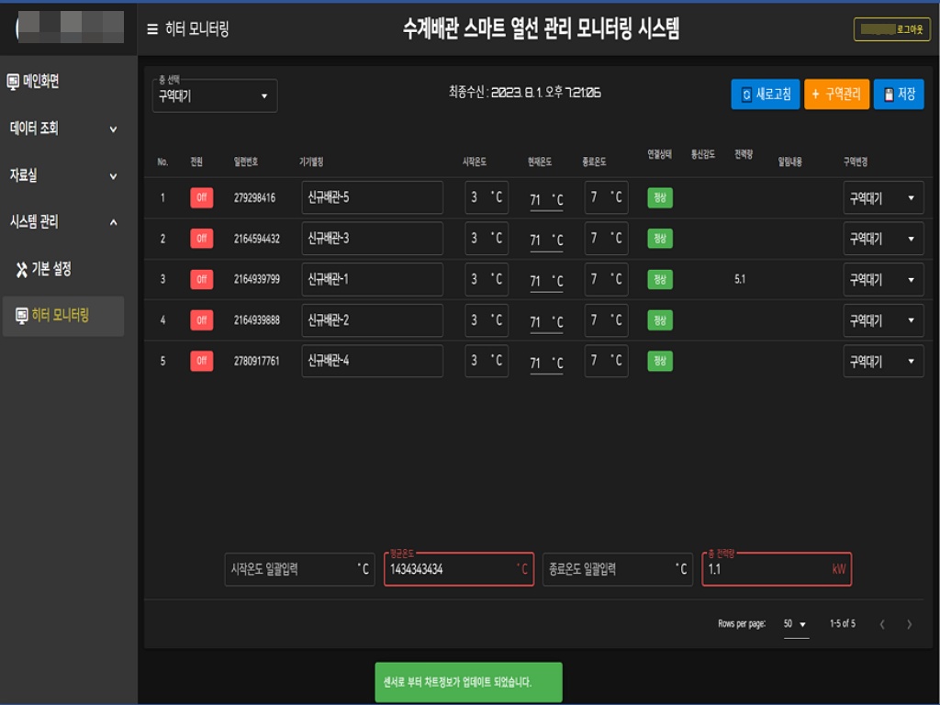This screenshot has height=705, width=940.
Task: Toggle power Off for 신규배관-2
Action: point(201,320)
